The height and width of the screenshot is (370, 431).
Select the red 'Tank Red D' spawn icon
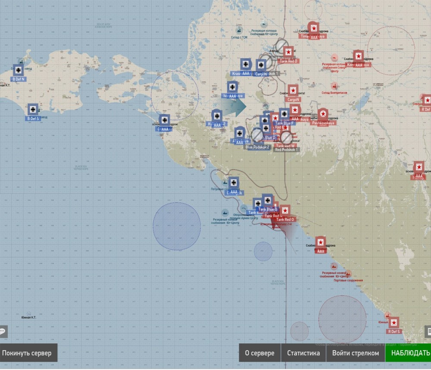[x=288, y=52]
